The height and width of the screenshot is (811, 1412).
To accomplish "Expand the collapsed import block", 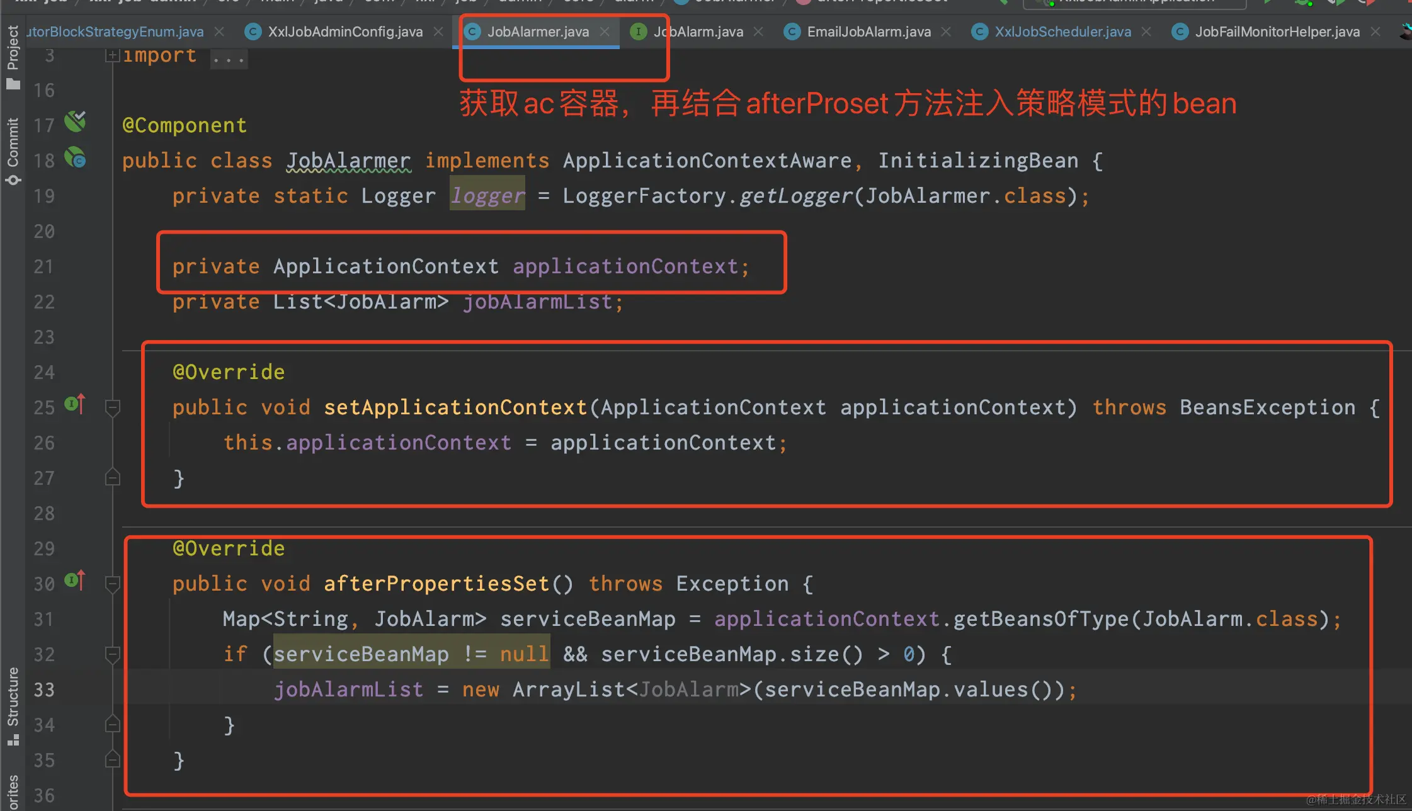I will pos(112,56).
